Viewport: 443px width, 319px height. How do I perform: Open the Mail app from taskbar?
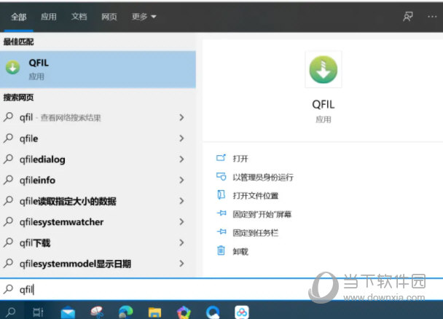(x=68, y=312)
